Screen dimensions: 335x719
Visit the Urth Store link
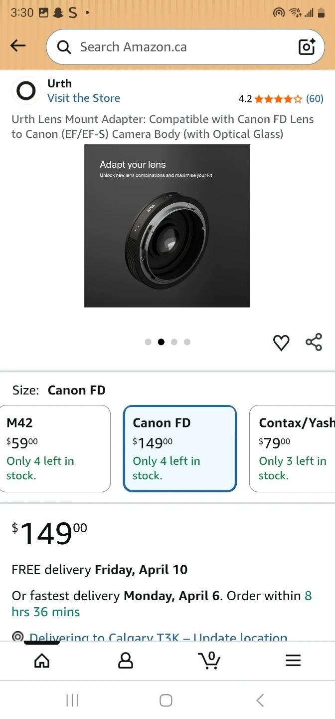(84, 98)
